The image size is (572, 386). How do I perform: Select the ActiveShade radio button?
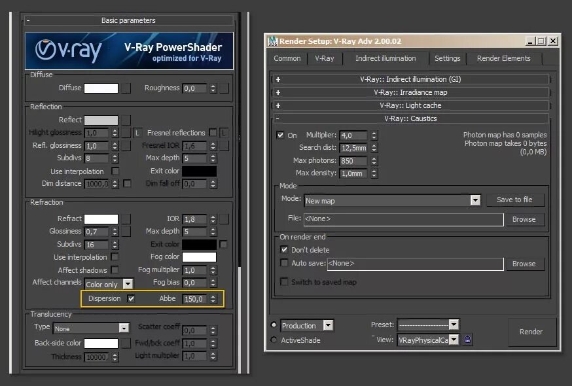click(x=274, y=340)
